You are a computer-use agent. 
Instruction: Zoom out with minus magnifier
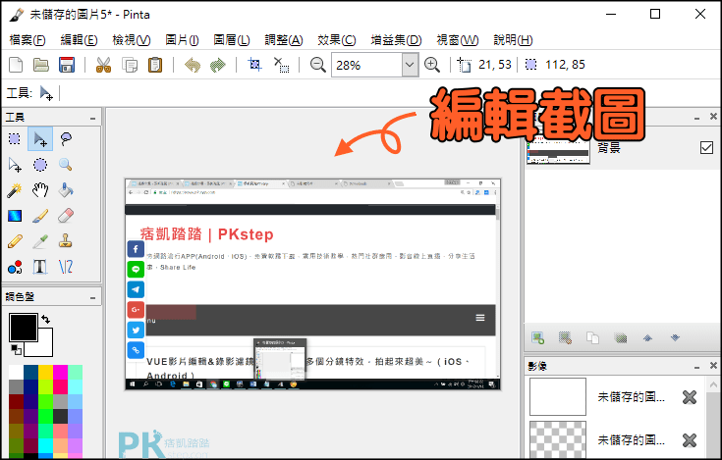coord(317,65)
